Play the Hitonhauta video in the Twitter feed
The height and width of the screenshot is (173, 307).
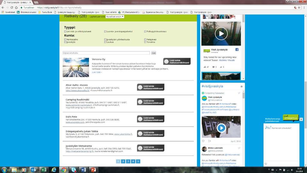[221, 128]
